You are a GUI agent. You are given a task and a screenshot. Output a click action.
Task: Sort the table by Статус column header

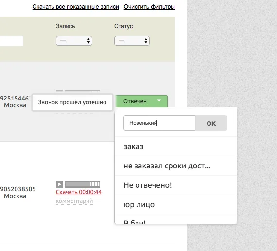[123, 26]
